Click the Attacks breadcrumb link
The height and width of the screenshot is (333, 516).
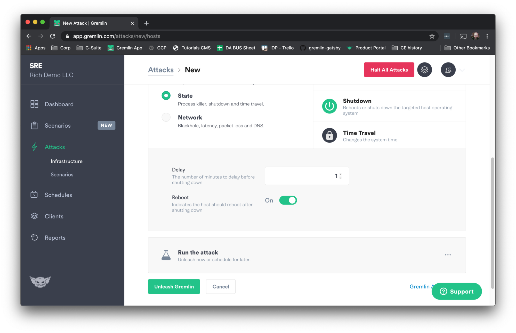[x=161, y=70]
